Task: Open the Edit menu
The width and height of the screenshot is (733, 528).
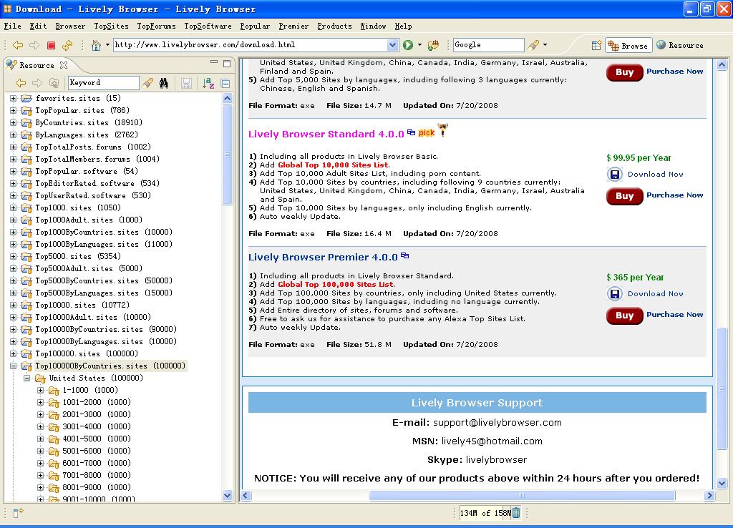Action: [38, 26]
